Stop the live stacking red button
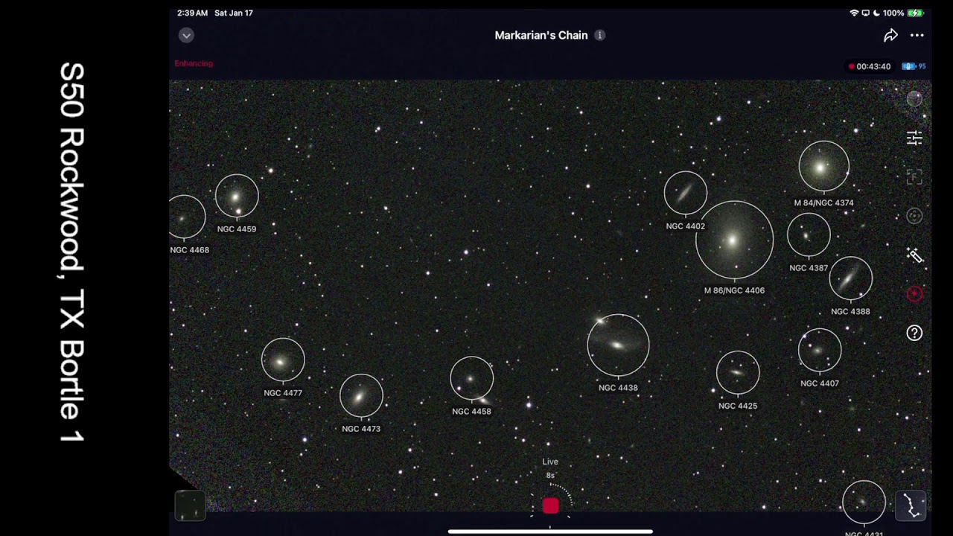Viewport: 953px width, 536px height. click(550, 506)
